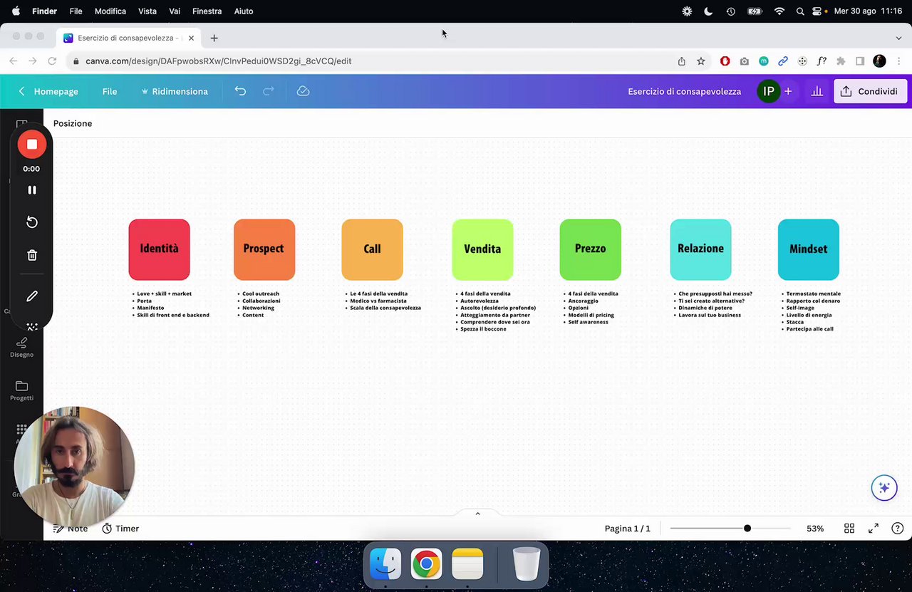The height and width of the screenshot is (592, 912).
Task: Click the text 'Spezza il boccone'
Action: click(x=484, y=329)
